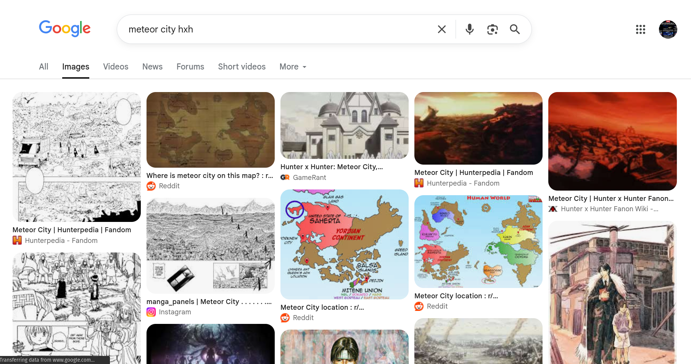Click the Instagram icon under manga_panels result
The height and width of the screenshot is (364, 691).
tap(151, 312)
